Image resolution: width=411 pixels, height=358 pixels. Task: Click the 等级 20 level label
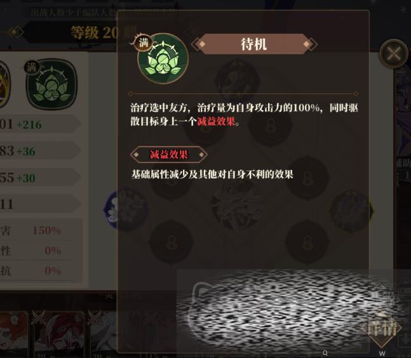96,33
